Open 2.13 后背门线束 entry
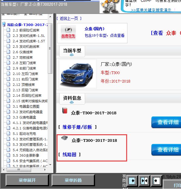This screenshot has width=181, height=189. [25, 90]
